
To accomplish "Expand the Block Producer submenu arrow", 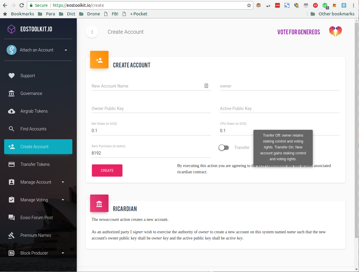I will (63, 253).
